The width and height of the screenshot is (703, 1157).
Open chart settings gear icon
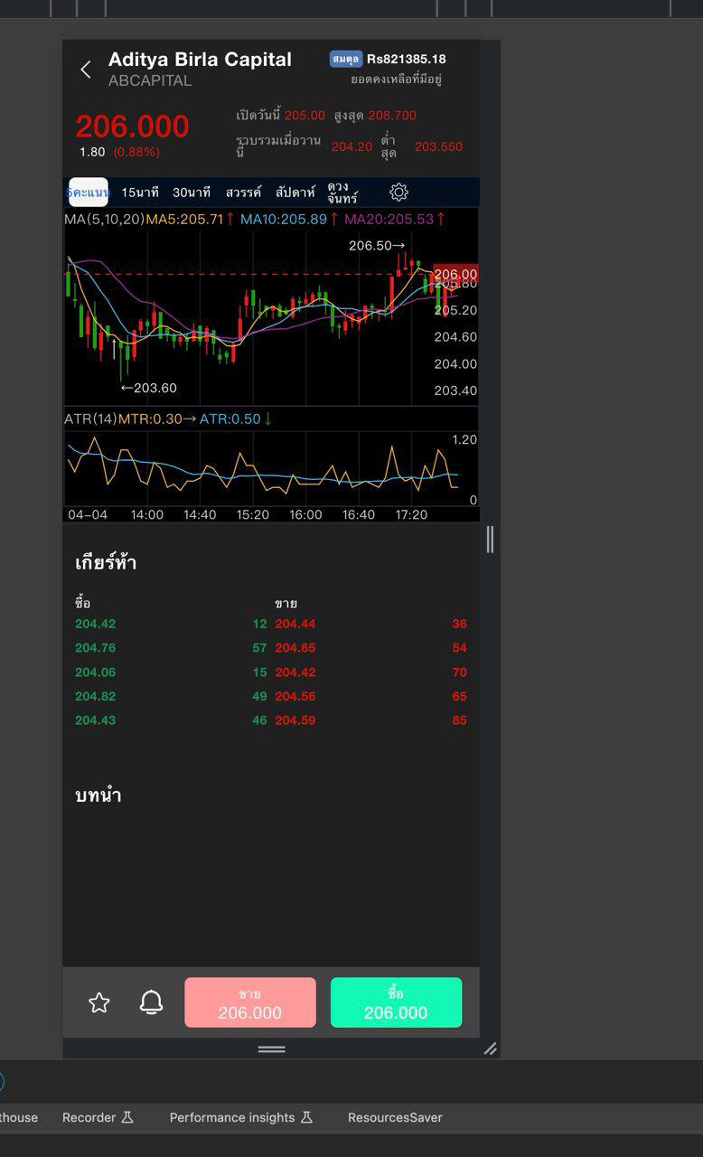(398, 193)
